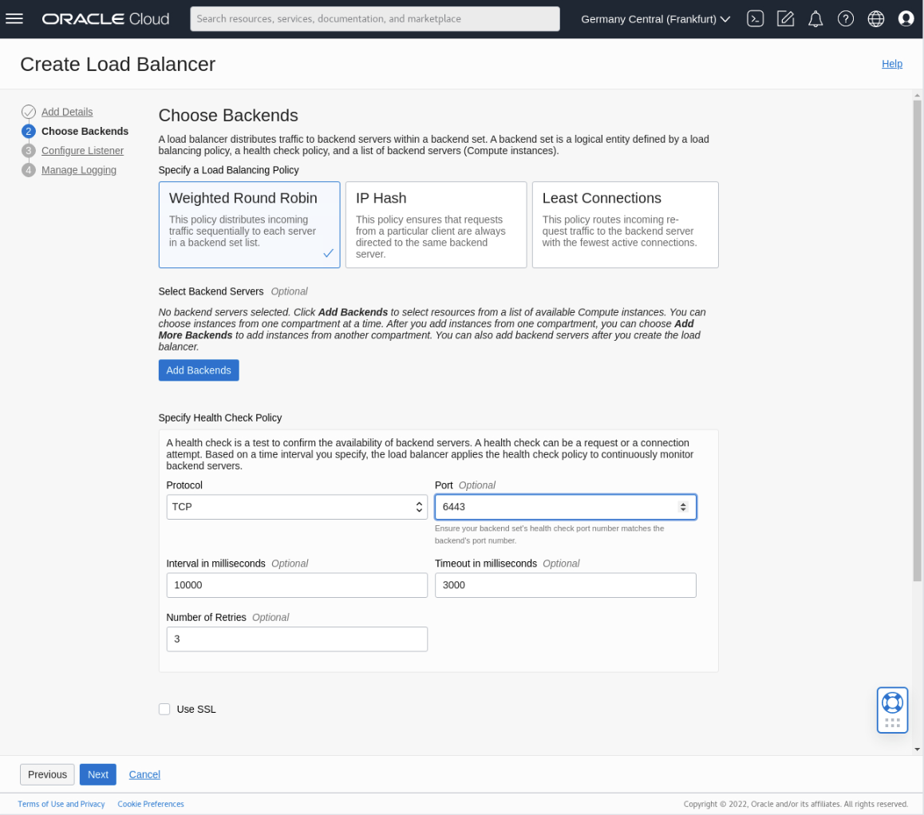Screen dimensions: 924x815
Task: Open the feedback pencil icon
Action: [785, 18]
